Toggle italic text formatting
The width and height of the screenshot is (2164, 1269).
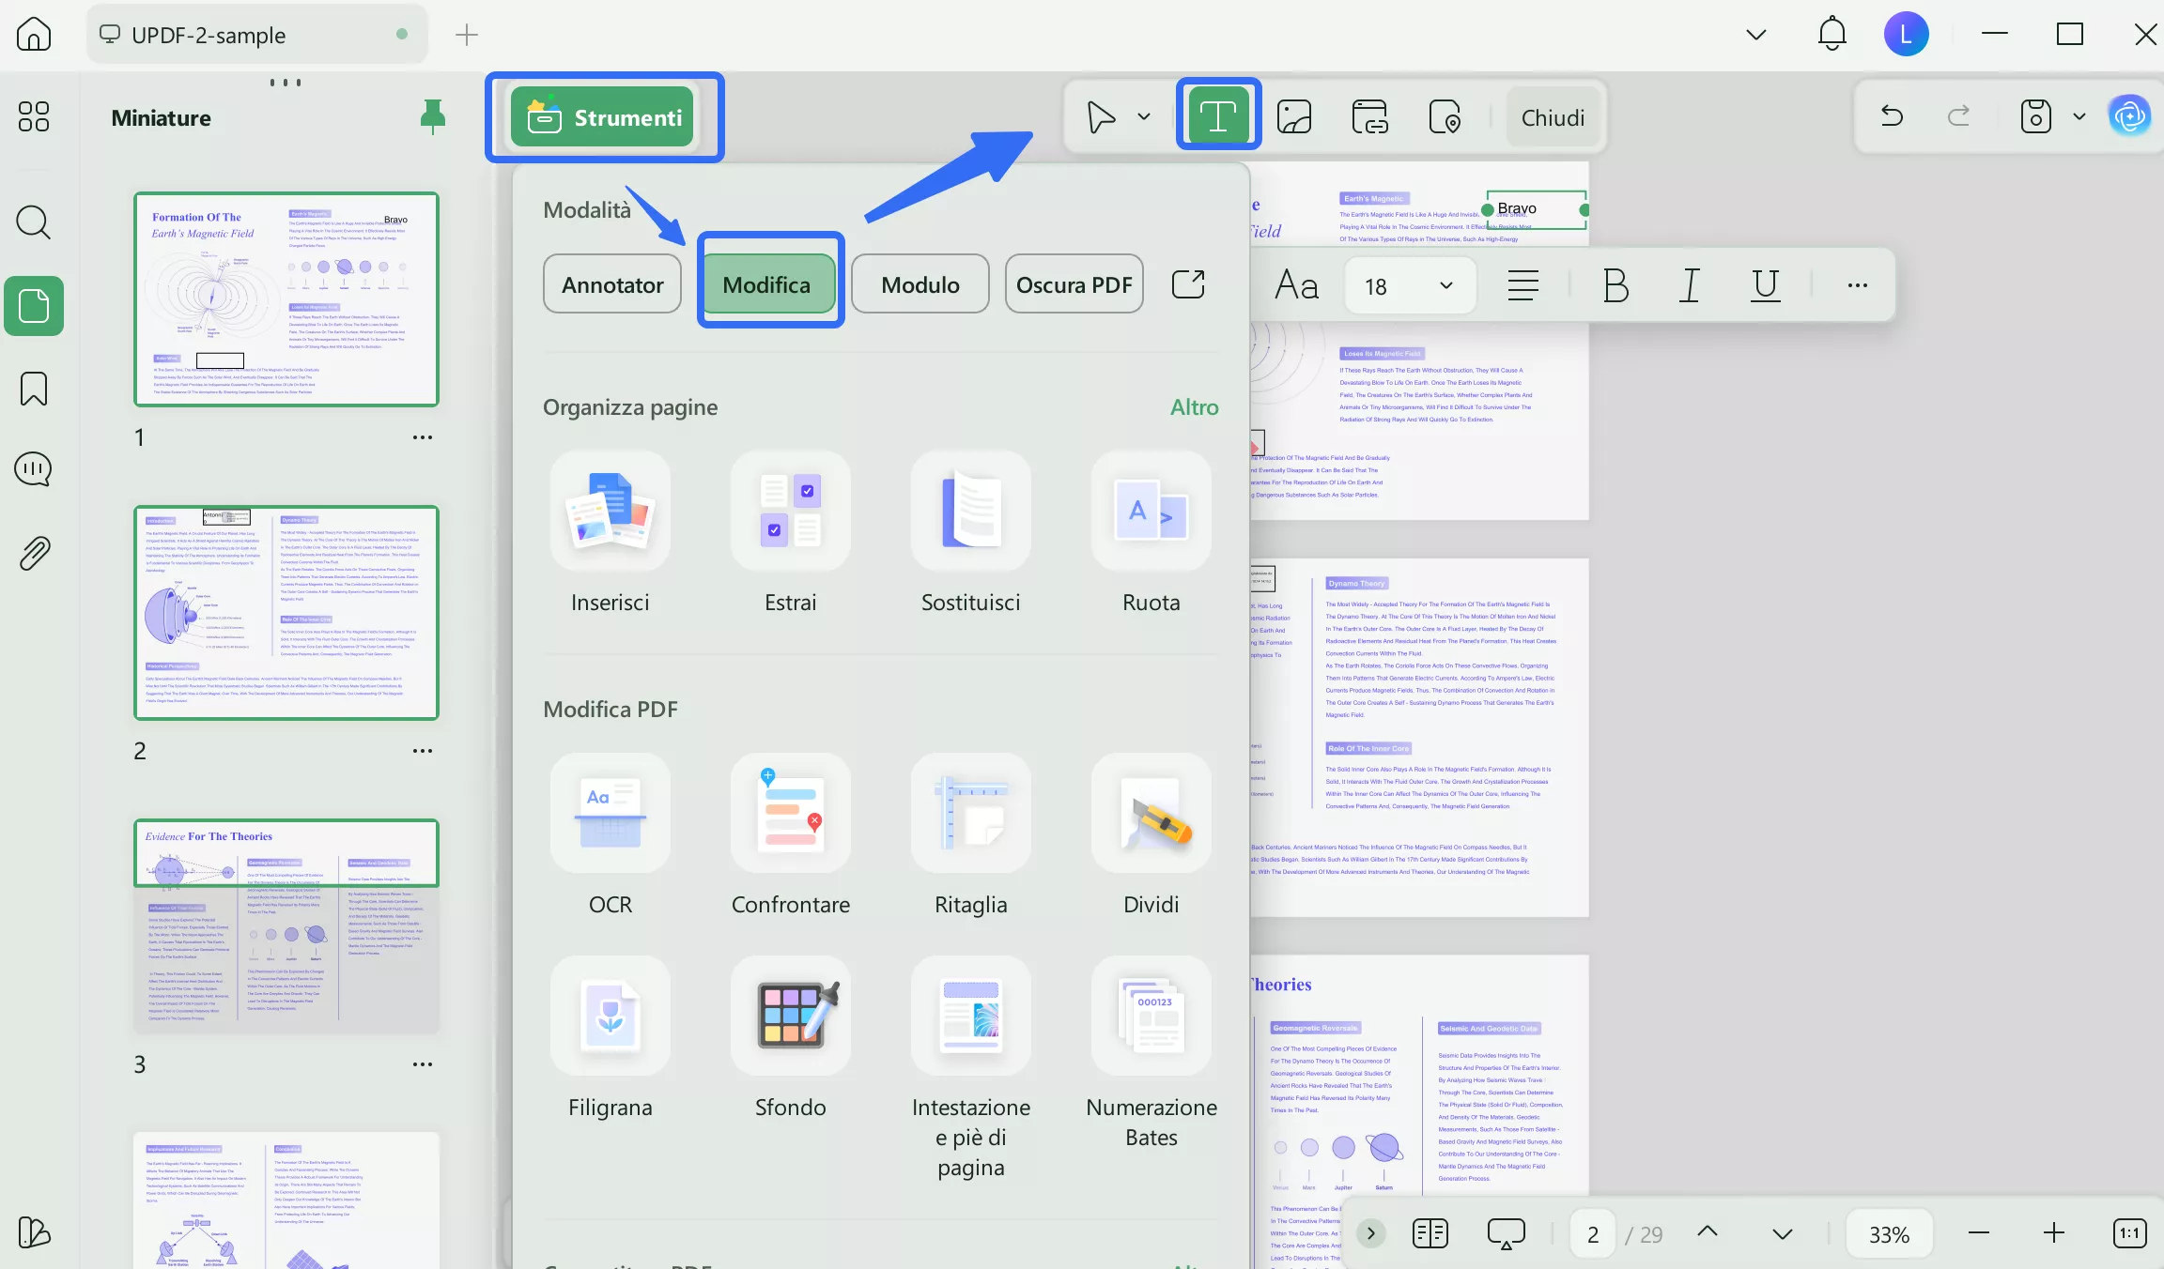pyautogui.click(x=1690, y=285)
